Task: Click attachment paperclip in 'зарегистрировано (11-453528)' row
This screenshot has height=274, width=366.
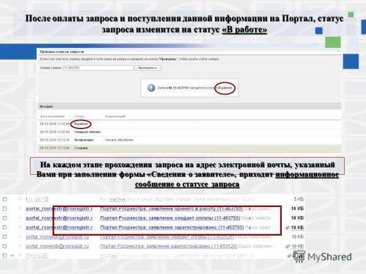Action: (287, 246)
